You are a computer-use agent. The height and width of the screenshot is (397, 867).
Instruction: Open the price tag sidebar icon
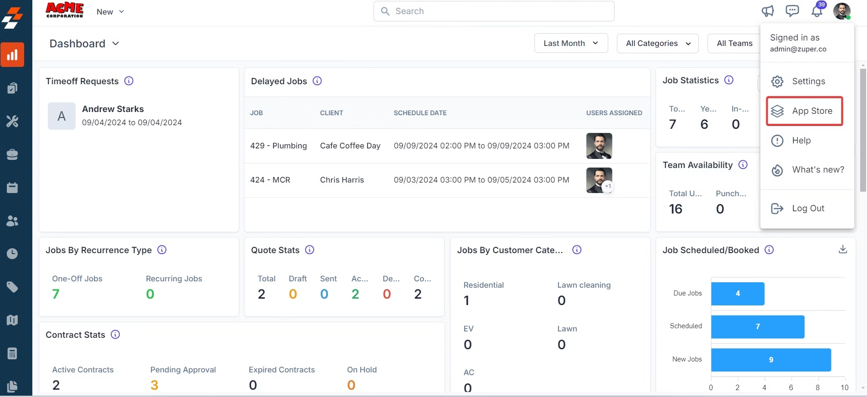[x=12, y=287]
